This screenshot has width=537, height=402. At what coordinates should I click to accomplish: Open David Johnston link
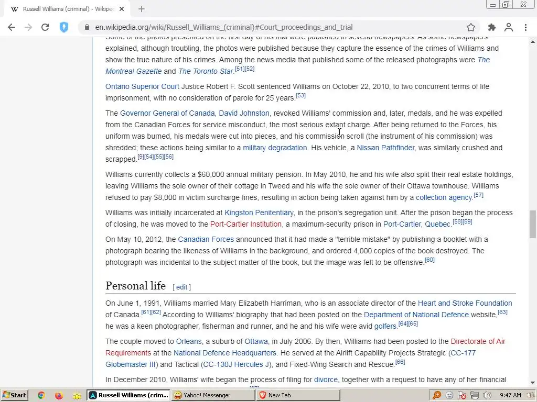(x=244, y=113)
